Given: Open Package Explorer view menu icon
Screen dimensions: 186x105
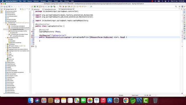Looking at the screenshot, I should coord(25,9).
